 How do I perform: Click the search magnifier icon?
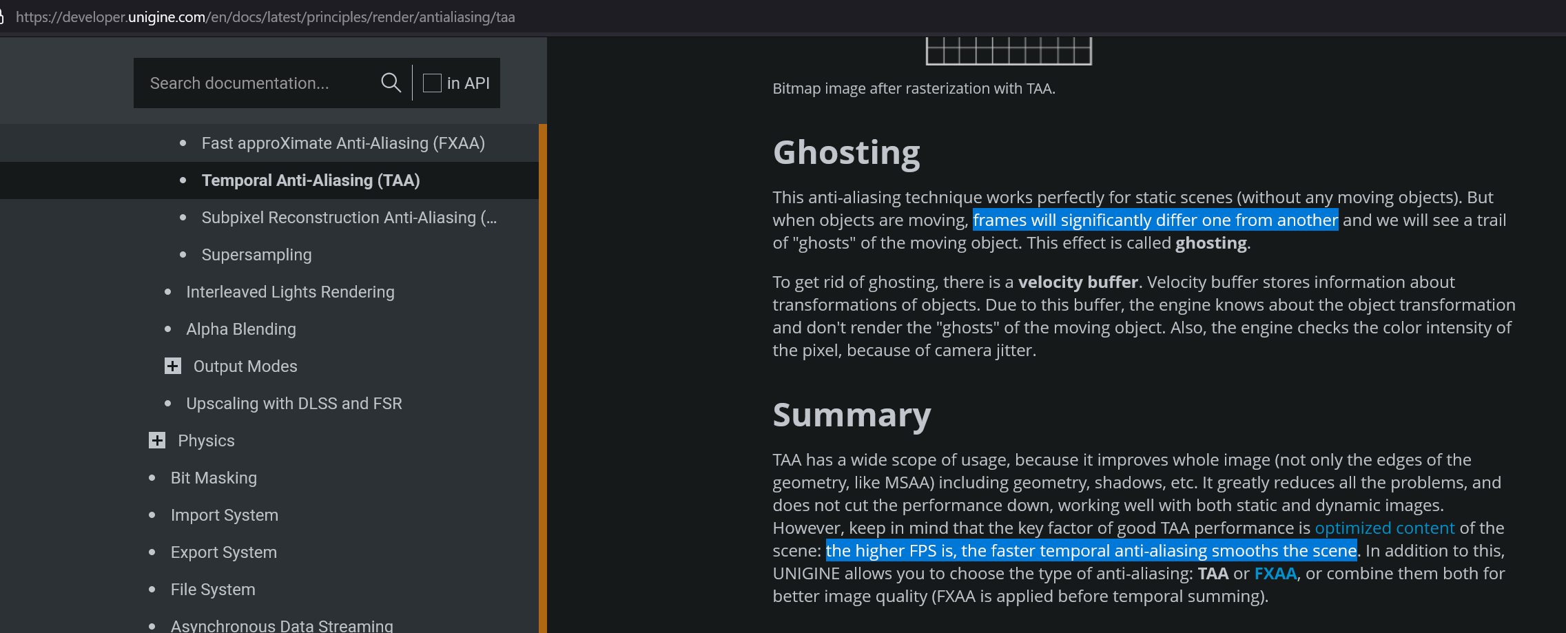point(391,83)
